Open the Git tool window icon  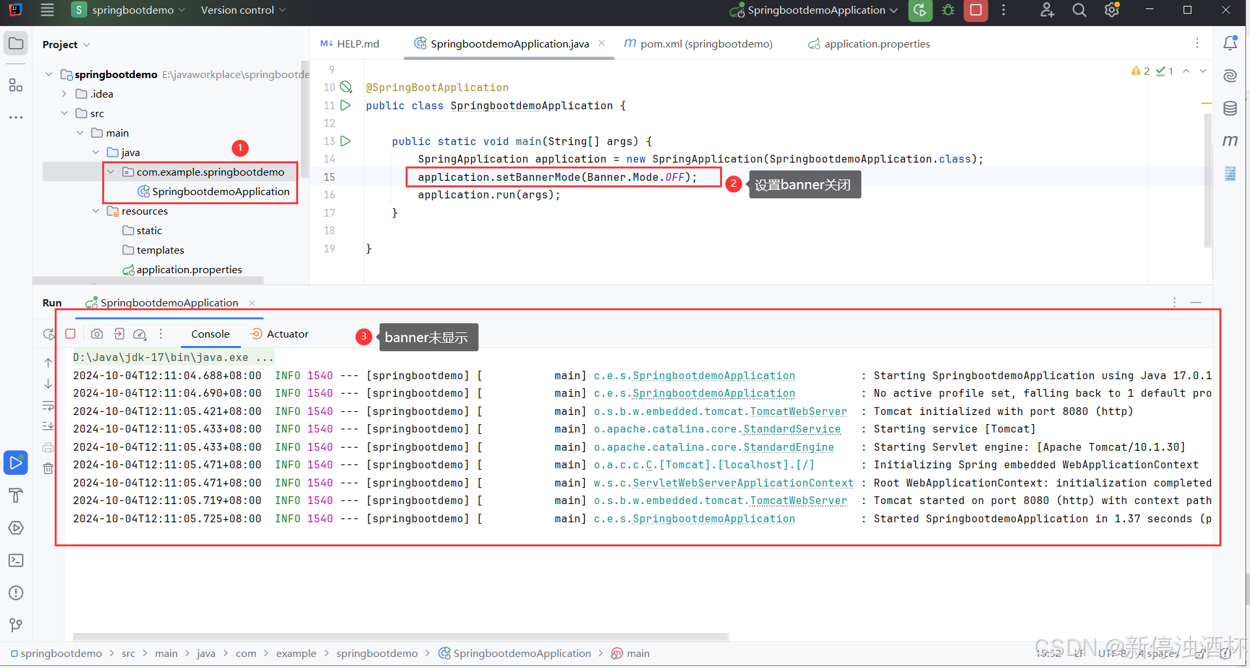16,625
